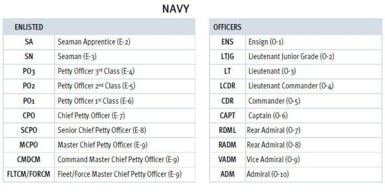This screenshot has width=385, height=193.
Task: Select the OFFICERS table header
Action: tap(227, 27)
